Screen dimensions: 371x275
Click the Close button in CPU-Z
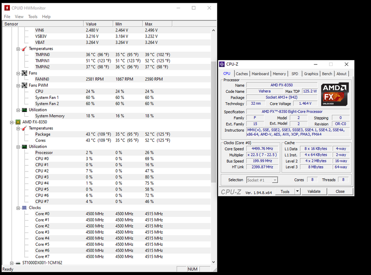coord(340,191)
